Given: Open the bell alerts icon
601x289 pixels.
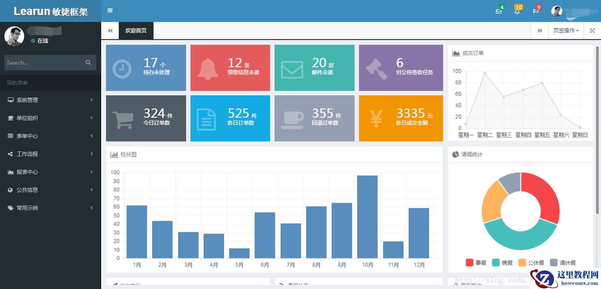Looking at the screenshot, I should click(517, 11).
